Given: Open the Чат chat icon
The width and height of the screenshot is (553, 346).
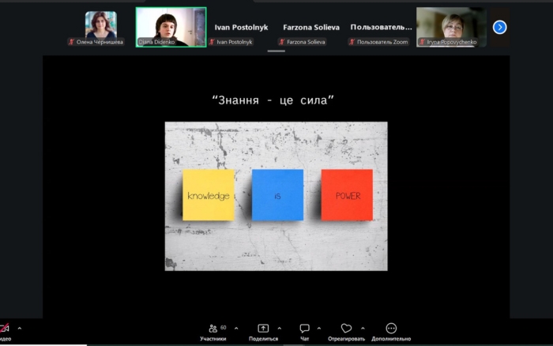Looking at the screenshot, I should [304, 329].
